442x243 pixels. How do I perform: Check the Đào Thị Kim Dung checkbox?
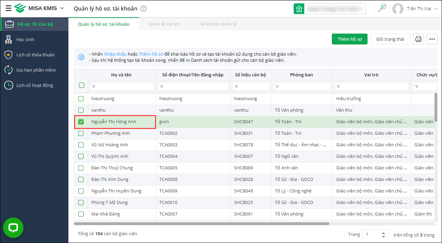81,180
